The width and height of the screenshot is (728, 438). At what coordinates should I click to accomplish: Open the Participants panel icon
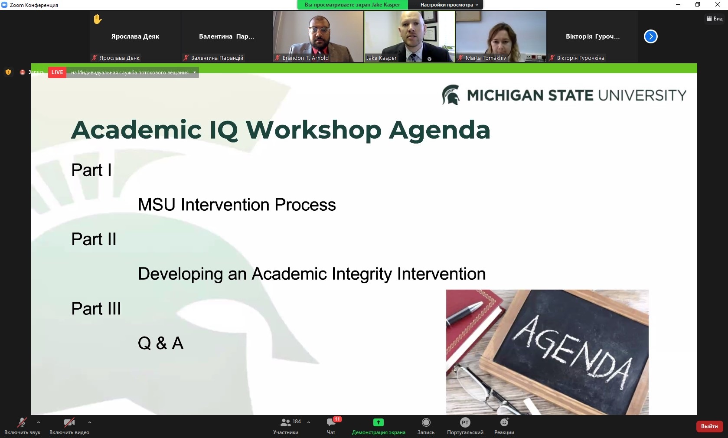(x=286, y=423)
